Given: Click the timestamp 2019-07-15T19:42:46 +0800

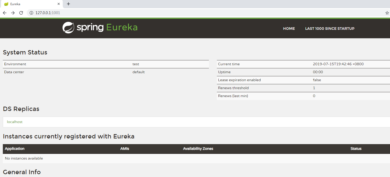Looking at the screenshot, I should tap(338, 64).
